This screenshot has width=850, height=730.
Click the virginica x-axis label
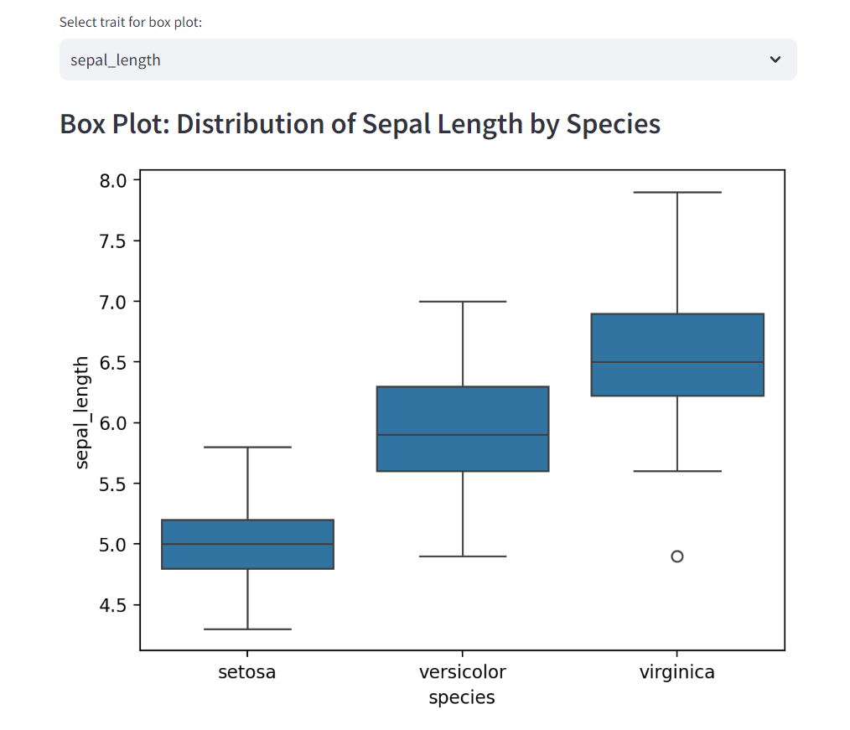[x=676, y=672]
